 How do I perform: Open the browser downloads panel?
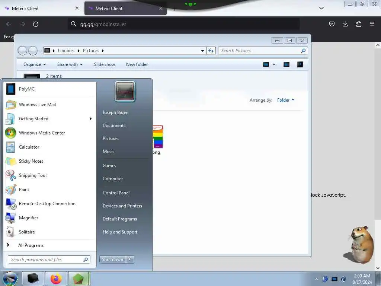tap(345, 24)
